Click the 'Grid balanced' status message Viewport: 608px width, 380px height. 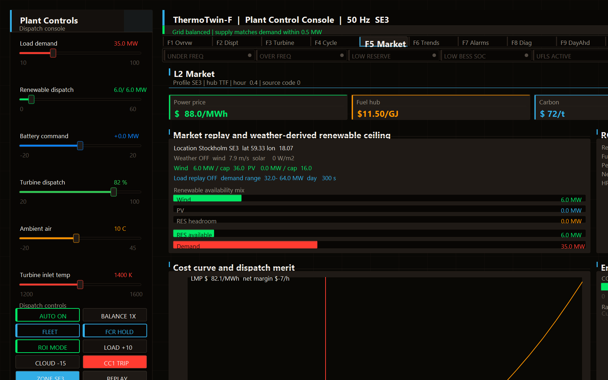247,32
